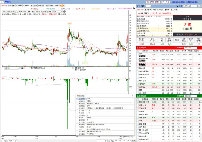
Task: Zoom in the chart with plus magnifier
Action: pyautogui.click(x=112, y=141)
